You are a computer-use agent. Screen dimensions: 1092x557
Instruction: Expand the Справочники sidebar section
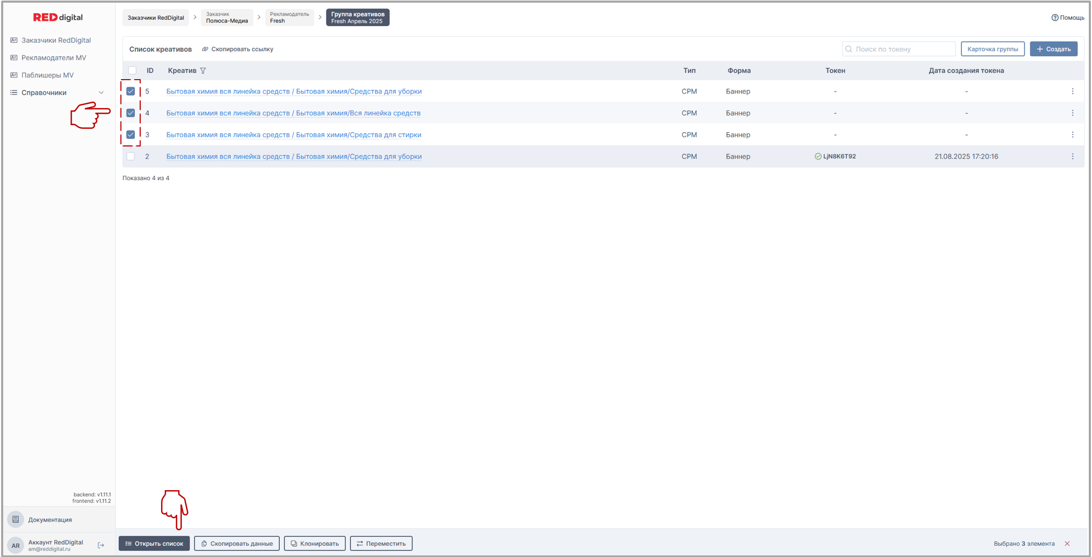coord(101,92)
